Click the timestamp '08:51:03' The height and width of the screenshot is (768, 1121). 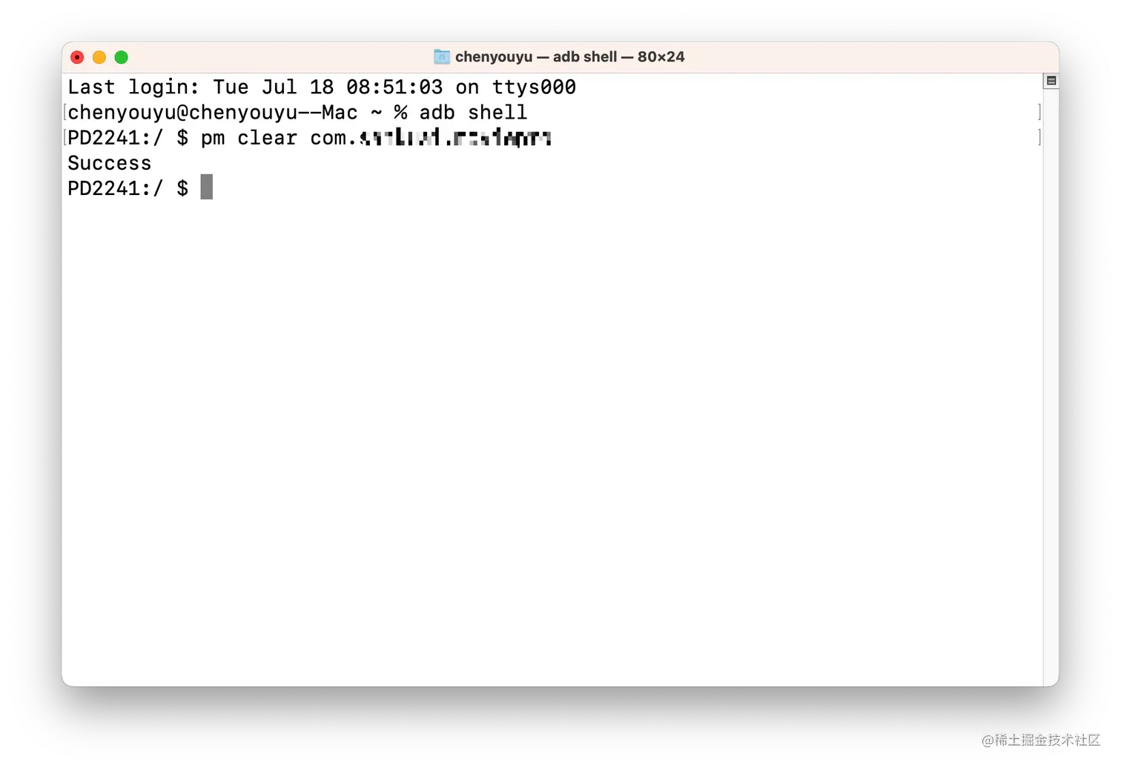[394, 87]
